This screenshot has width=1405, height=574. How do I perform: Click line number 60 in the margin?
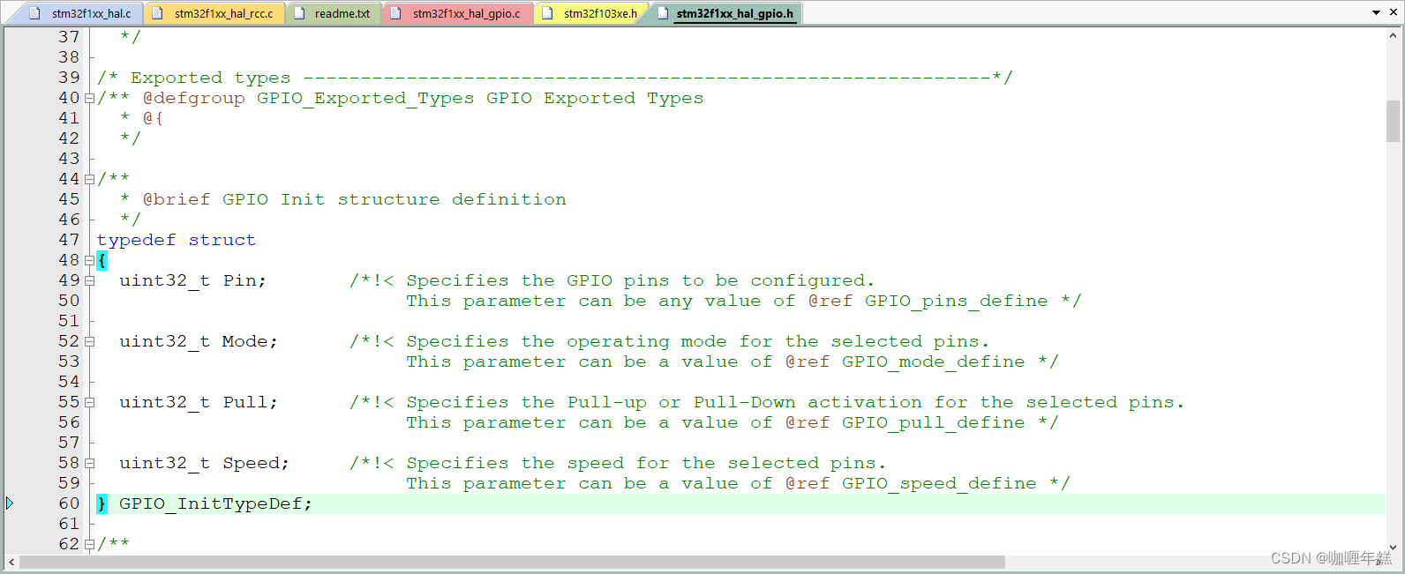tap(69, 503)
